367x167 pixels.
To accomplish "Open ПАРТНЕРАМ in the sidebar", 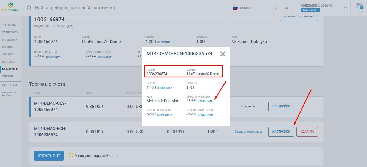I will coord(10,85).
